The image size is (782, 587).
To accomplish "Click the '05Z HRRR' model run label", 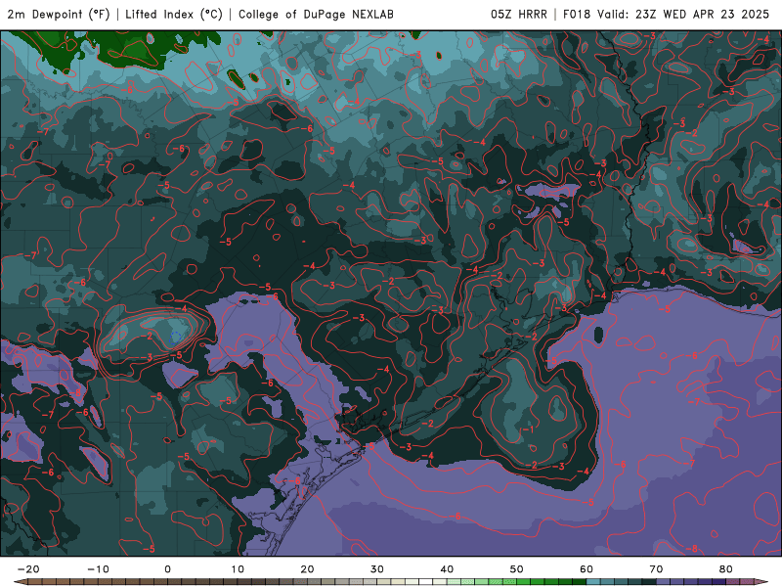I will pos(519,14).
